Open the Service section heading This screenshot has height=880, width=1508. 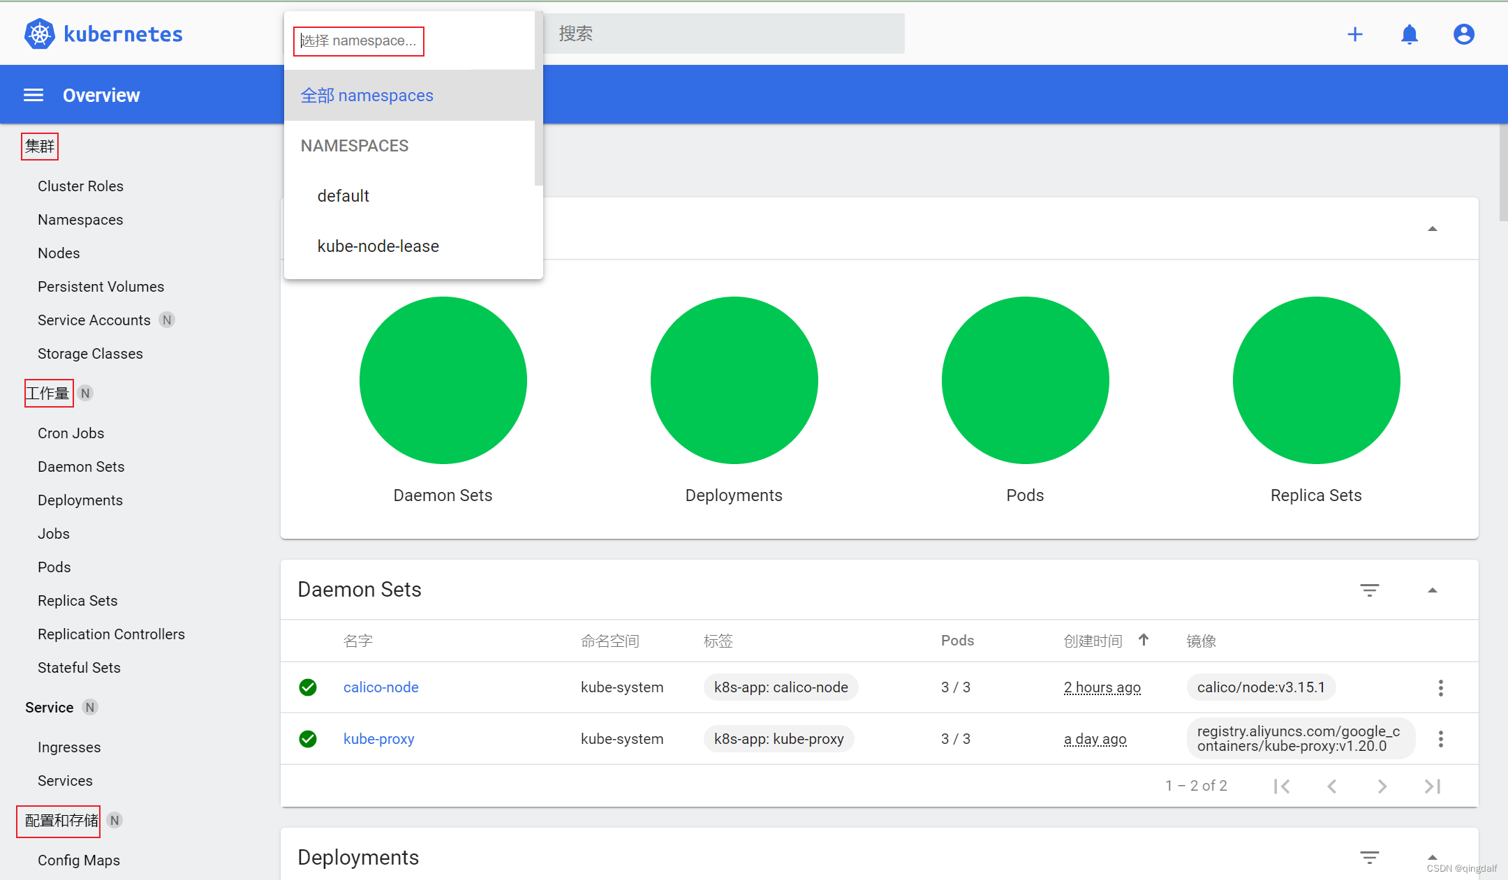pos(49,708)
